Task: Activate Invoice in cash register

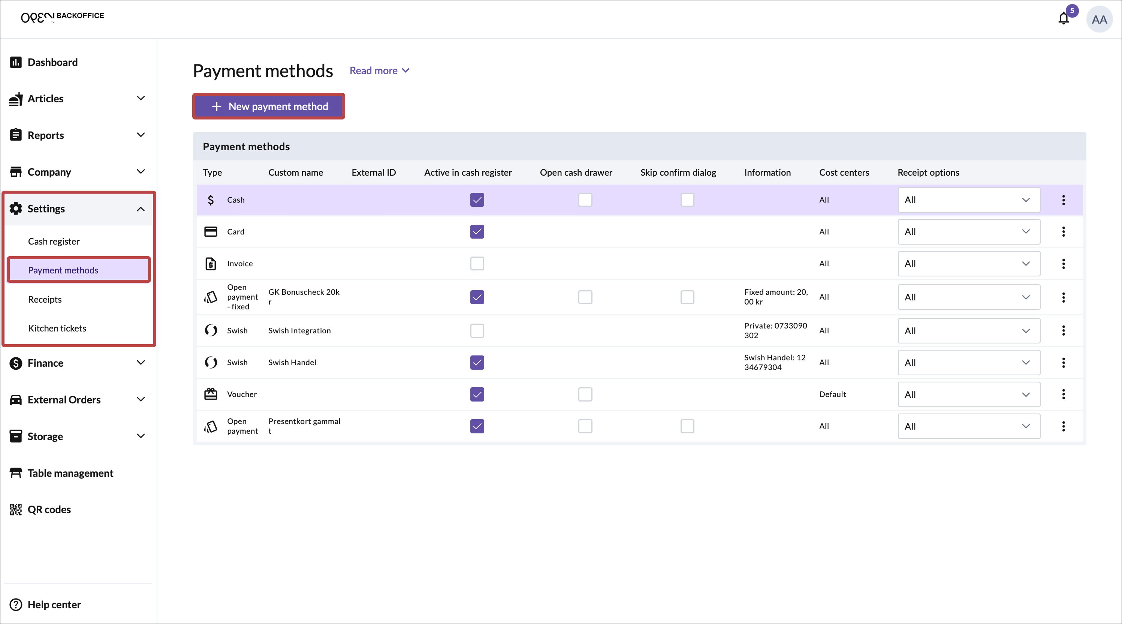Action: (x=477, y=263)
